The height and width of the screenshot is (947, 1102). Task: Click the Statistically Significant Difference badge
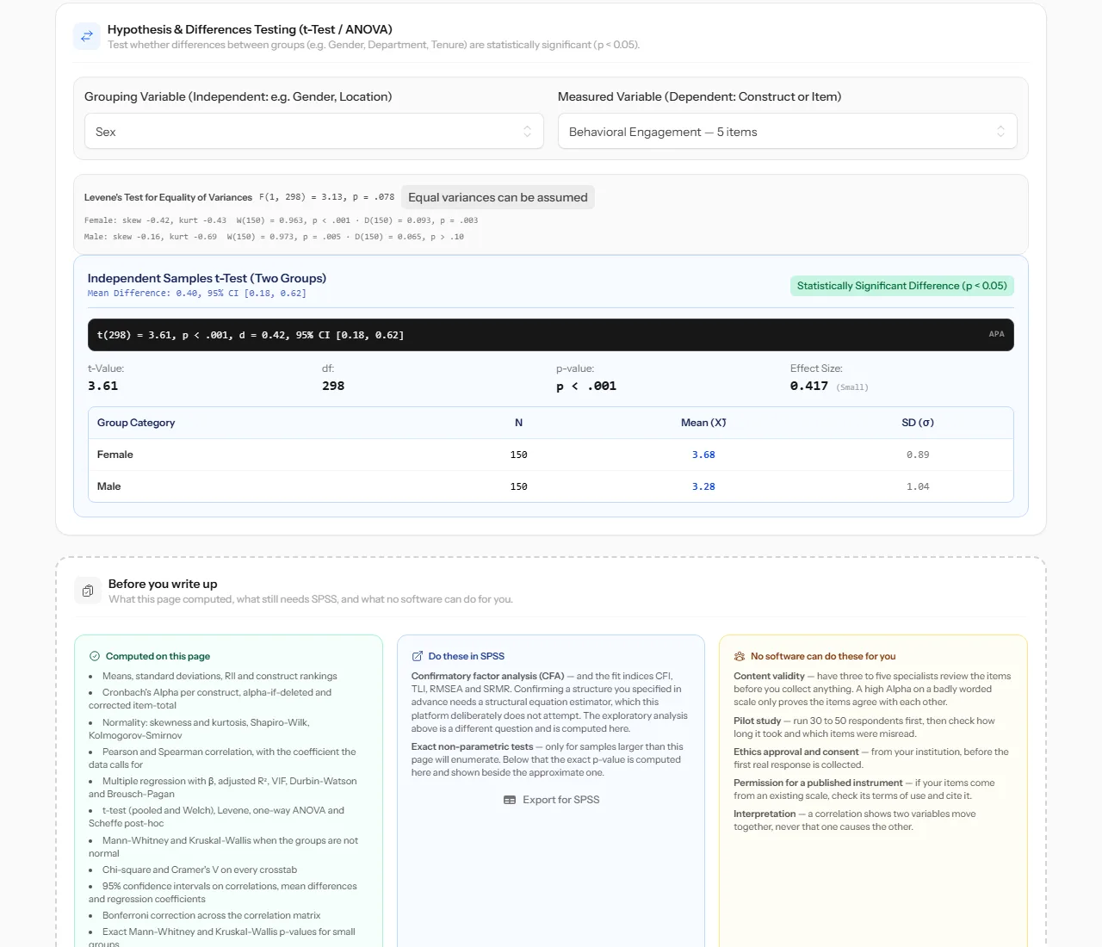tap(902, 286)
